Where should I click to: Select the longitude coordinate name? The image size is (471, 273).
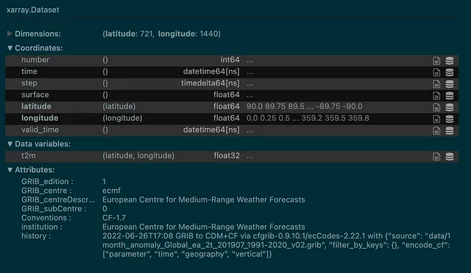coord(40,118)
